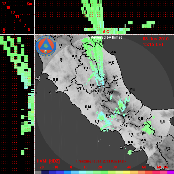Image resolution: width=174 pixels, height=174 pixels.
Task: Select the AN city label
Action: pyautogui.click(x=114, y=52)
